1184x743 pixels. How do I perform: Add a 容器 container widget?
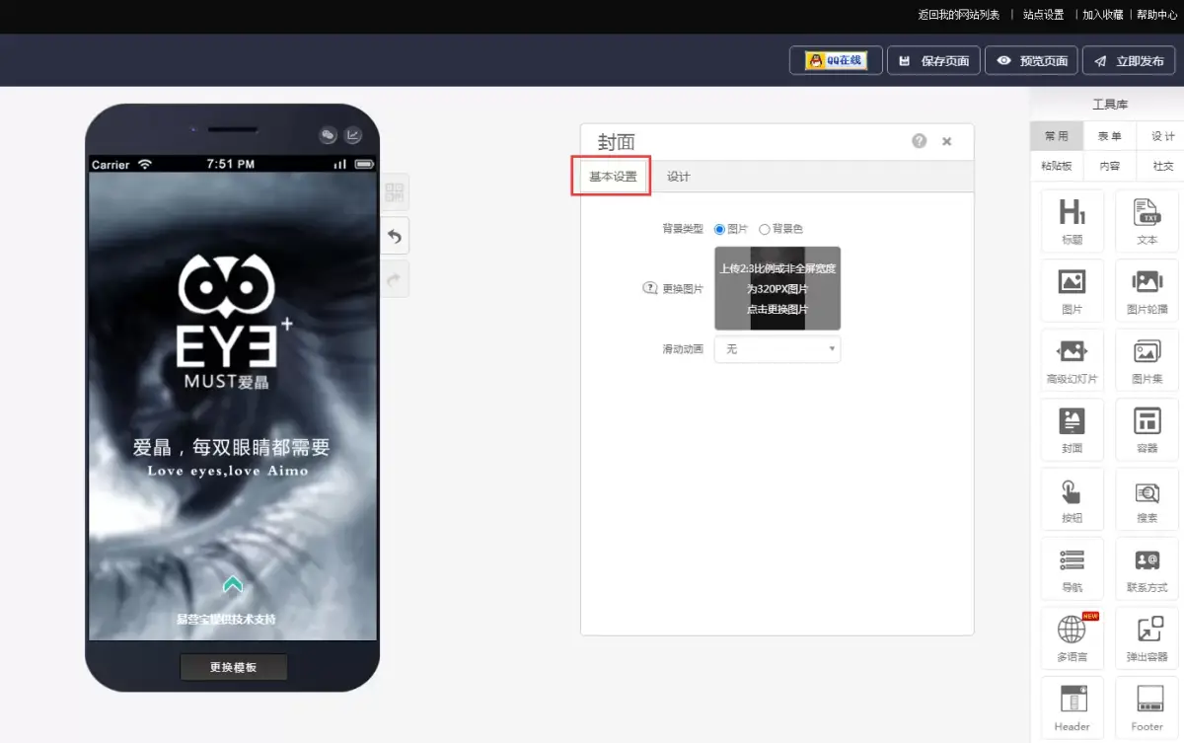[x=1147, y=429]
